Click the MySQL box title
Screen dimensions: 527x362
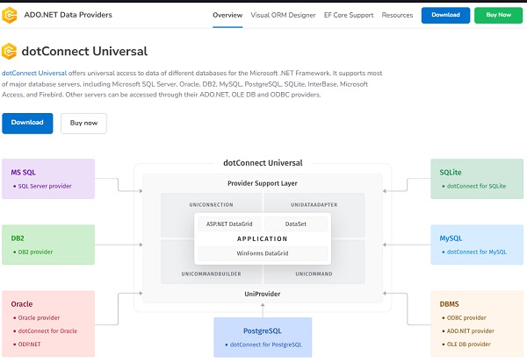(x=451, y=238)
